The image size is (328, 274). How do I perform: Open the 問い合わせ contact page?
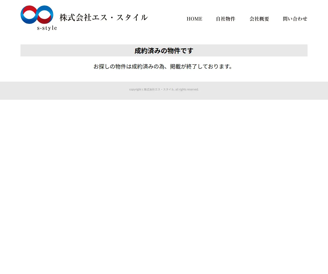pyautogui.click(x=295, y=19)
